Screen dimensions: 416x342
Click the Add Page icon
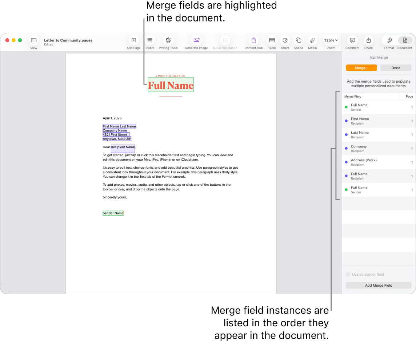pos(133,40)
